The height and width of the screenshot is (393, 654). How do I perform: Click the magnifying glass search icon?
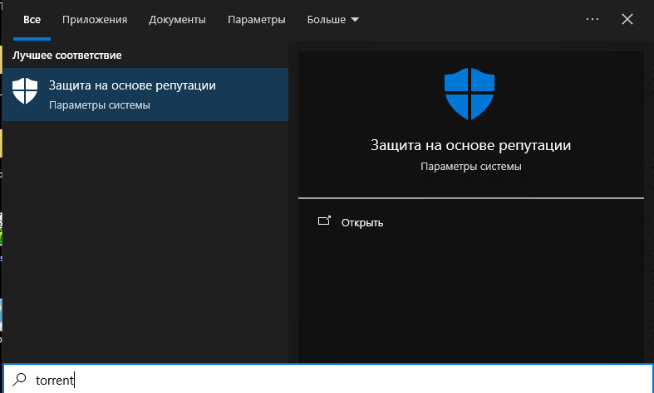pyautogui.click(x=20, y=381)
